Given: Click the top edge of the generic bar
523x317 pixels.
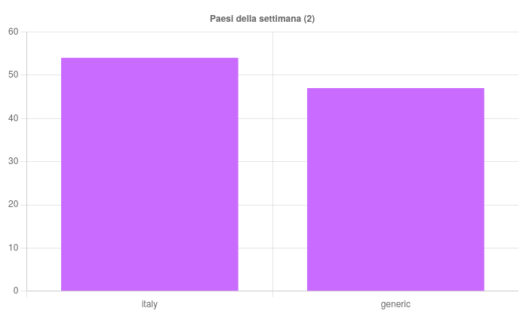Looking at the screenshot, I should tap(395, 88).
